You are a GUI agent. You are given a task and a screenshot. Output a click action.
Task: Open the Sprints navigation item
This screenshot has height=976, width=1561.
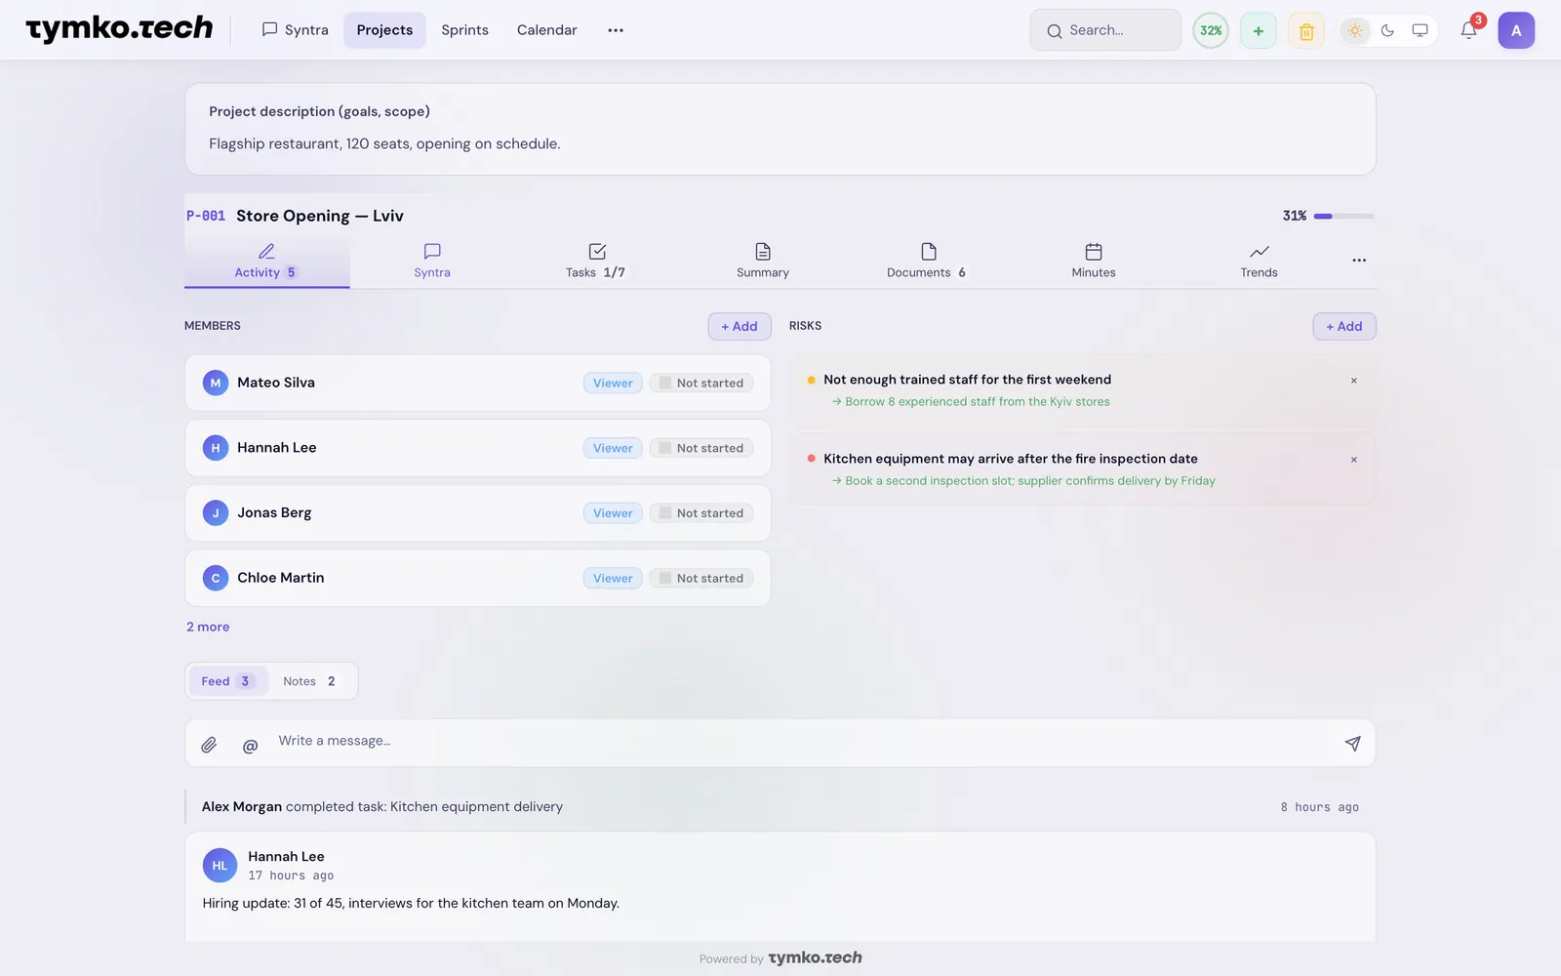coord(464,30)
